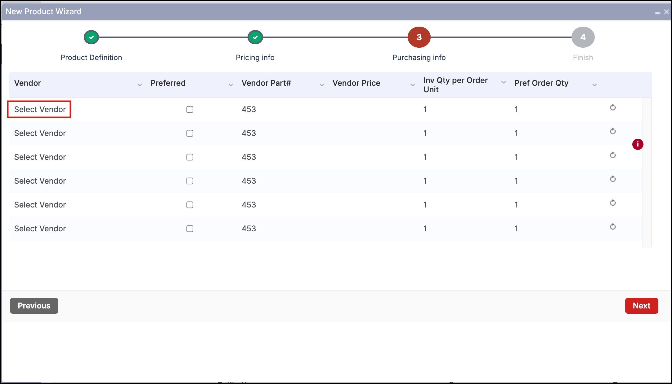Check Preferred in the second vendor row
The image size is (672, 384).
(x=190, y=133)
